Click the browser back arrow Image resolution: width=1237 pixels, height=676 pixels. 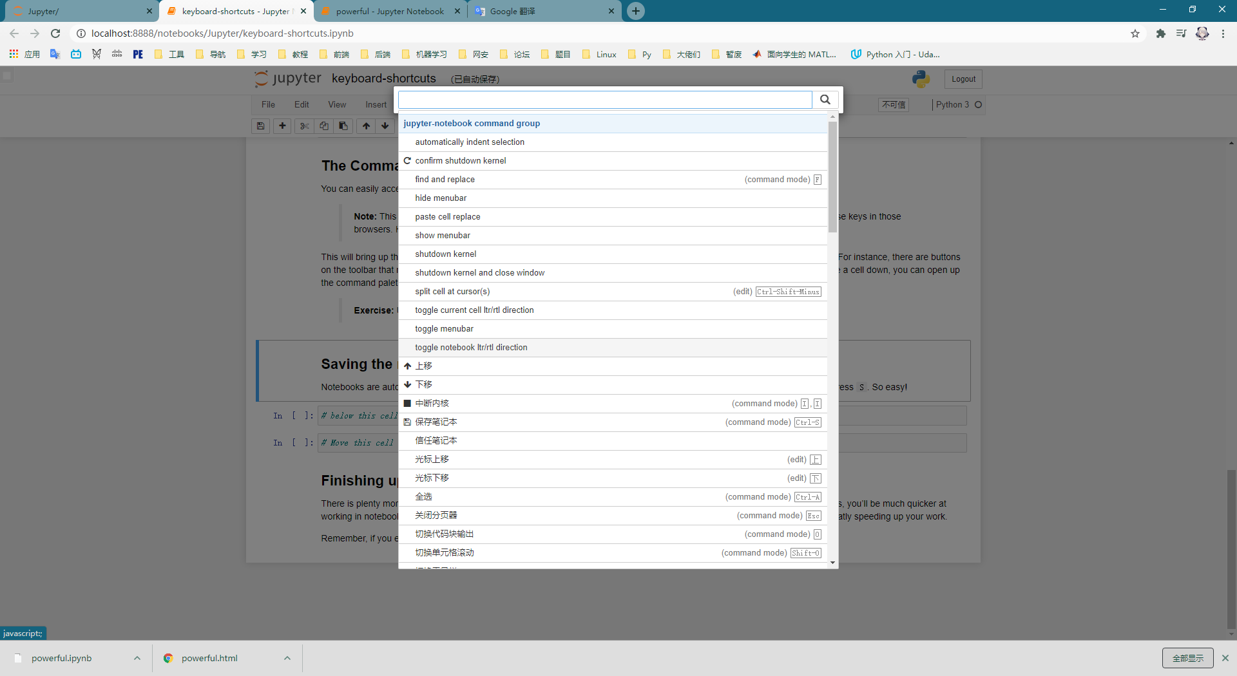14,33
